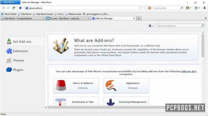The height and width of the screenshot is (116, 208).
Task: Open the add-ons tools gear menu
Action: pyautogui.click(x=151, y=26)
